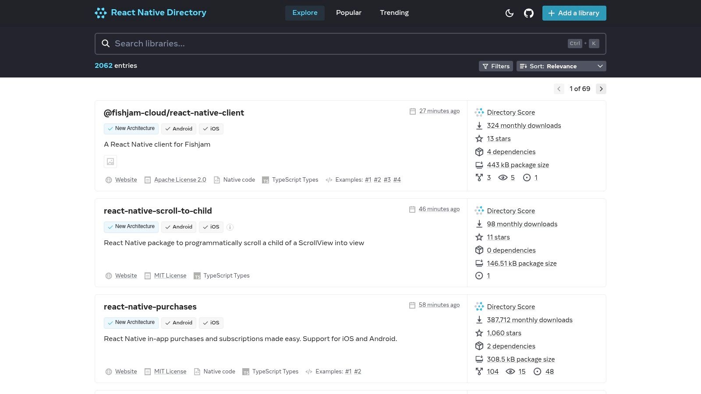The width and height of the screenshot is (701, 394).
Task: Open the Filters panel
Action: coord(496,66)
